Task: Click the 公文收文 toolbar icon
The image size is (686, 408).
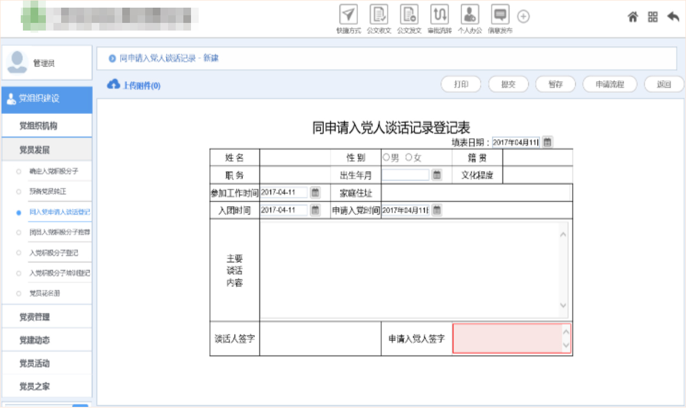Action: (379, 15)
